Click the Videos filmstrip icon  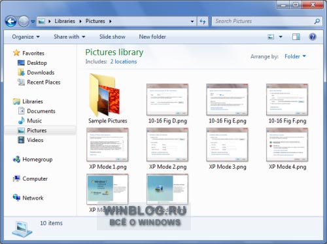21,140
